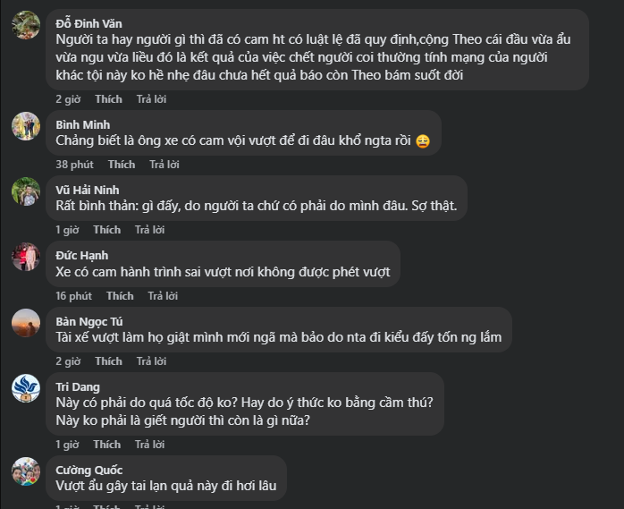Open Bình Minh's profile picture
The height and width of the screenshot is (509, 624).
pyautogui.click(x=25, y=126)
